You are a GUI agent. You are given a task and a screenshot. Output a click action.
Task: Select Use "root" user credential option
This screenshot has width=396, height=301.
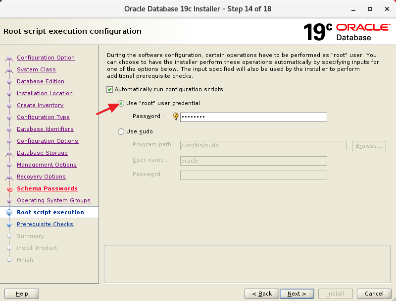121,103
